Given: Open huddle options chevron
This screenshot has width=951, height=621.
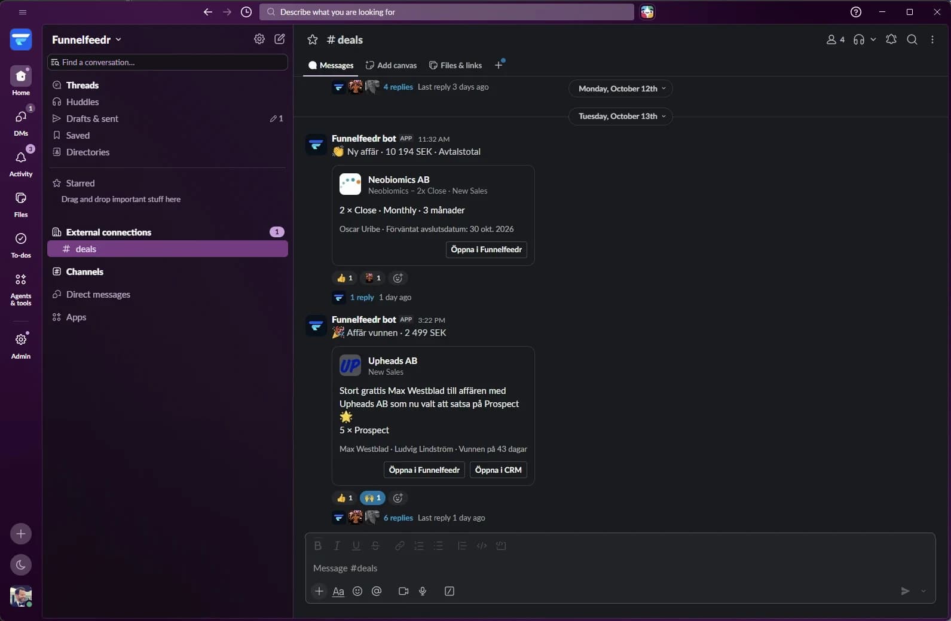Looking at the screenshot, I should (873, 39).
